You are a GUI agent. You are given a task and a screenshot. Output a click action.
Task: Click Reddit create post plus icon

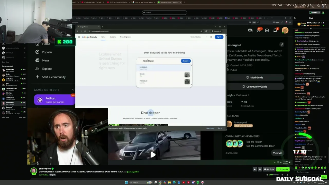coord(267,30)
